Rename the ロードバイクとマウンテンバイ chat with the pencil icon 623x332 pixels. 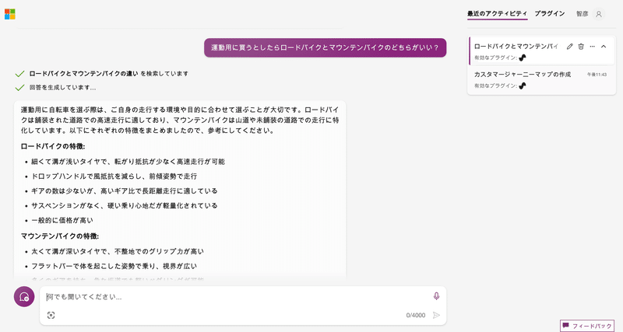pyautogui.click(x=569, y=47)
